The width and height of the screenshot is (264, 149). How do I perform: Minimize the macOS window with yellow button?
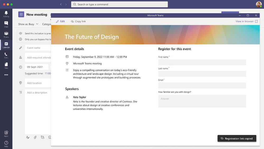click(8, 5)
